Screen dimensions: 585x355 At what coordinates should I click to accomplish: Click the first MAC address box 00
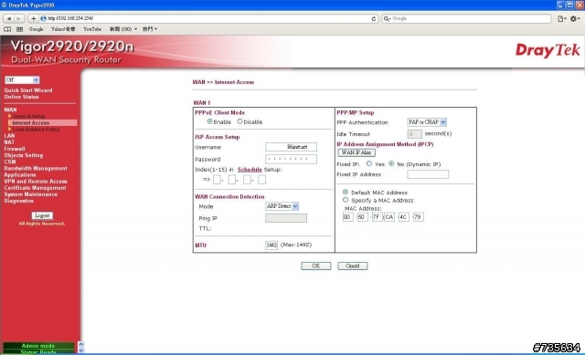347,217
